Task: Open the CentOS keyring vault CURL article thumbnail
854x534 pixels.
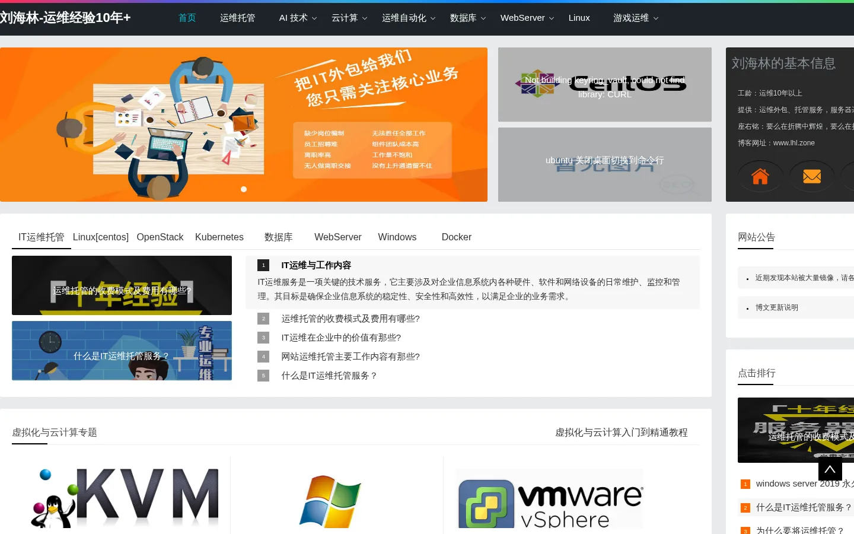Action: [605, 85]
